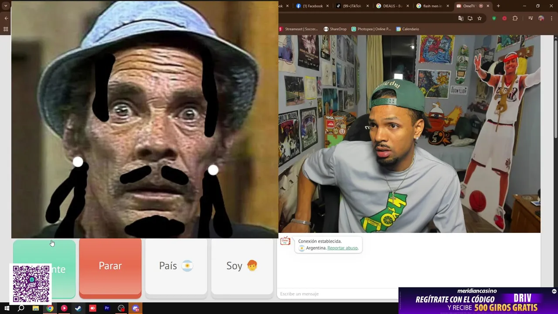Click your own webcam video feed

click(x=409, y=134)
